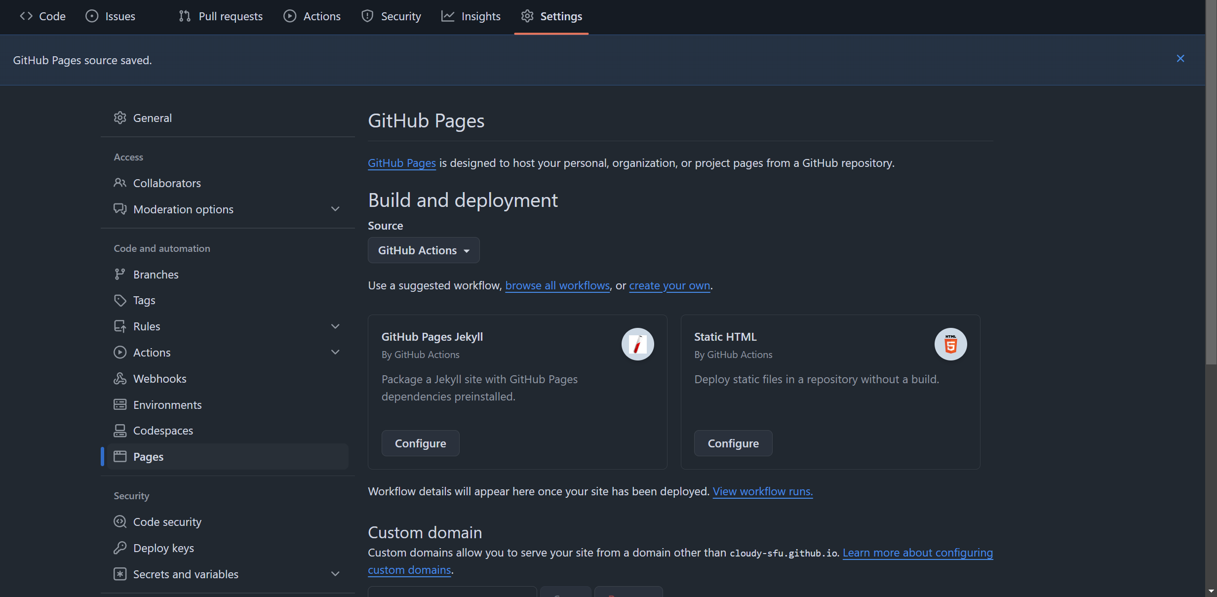Image resolution: width=1217 pixels, height=597 pixels.
Task: Click the Branches git-branch icon
Action: tap(120, 275)
